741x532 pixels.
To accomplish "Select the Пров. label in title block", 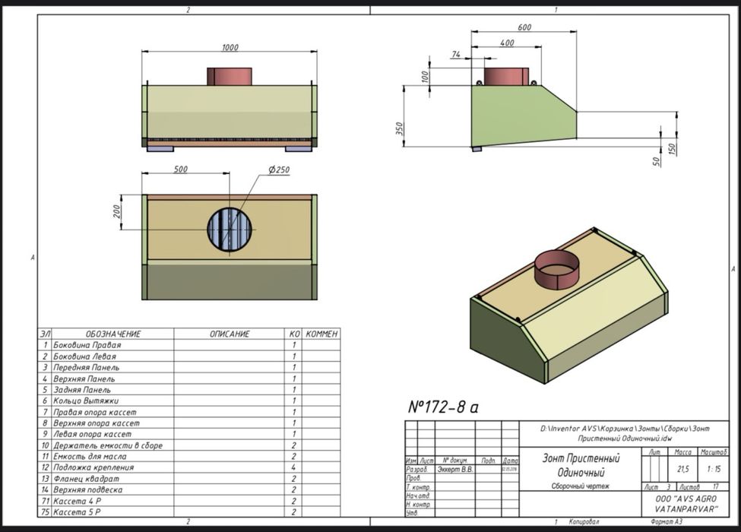I will [413, 478].
